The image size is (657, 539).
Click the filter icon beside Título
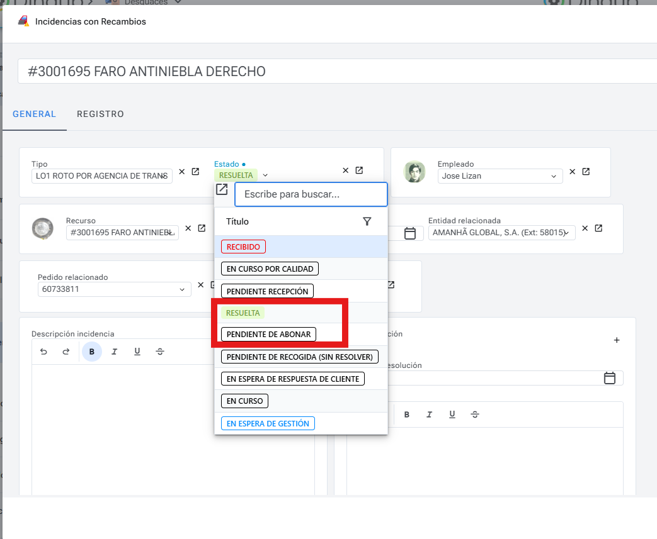(367, 221)
